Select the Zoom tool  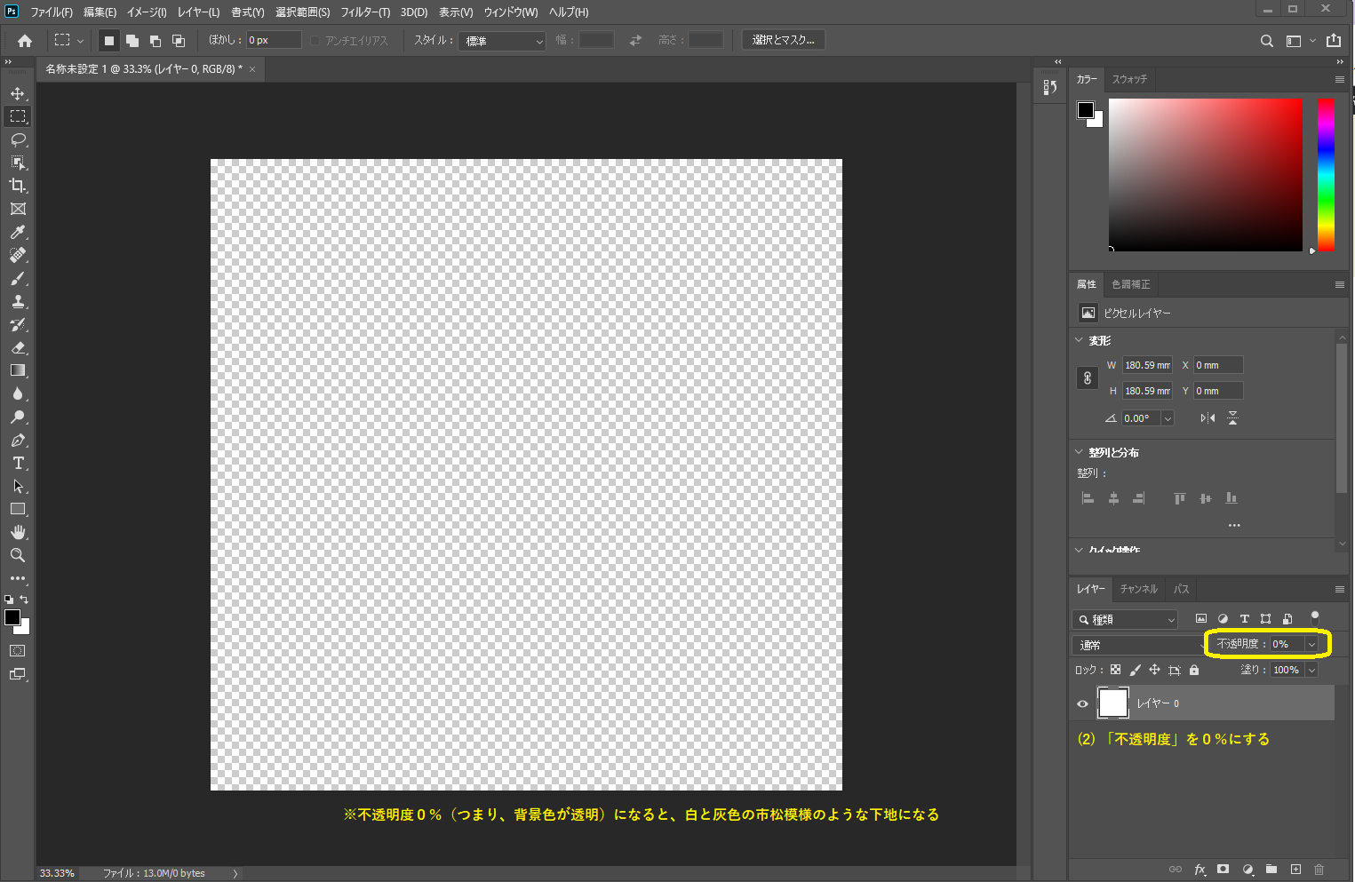[18, 555]
